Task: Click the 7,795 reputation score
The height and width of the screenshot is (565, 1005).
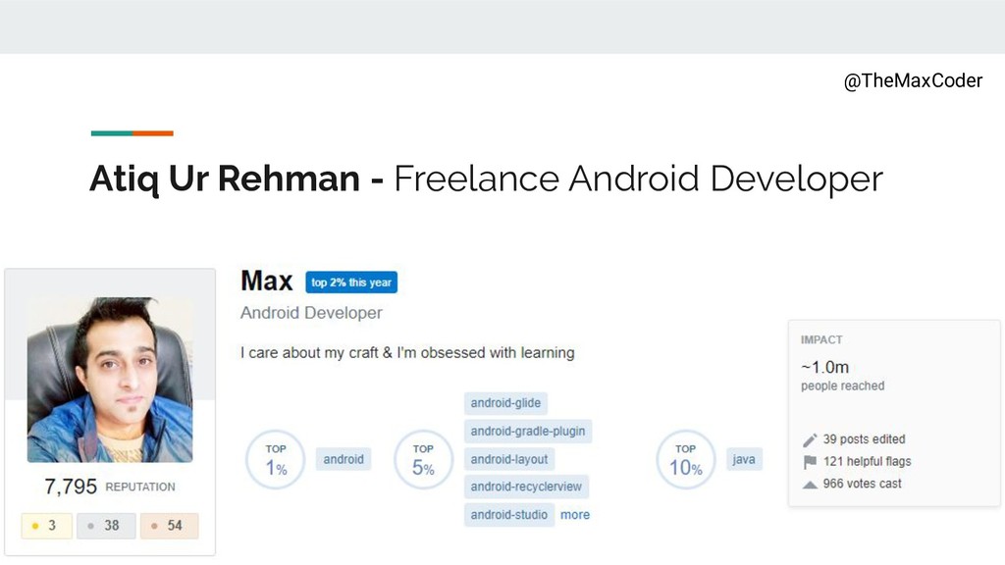Action: tap(71, 487)
